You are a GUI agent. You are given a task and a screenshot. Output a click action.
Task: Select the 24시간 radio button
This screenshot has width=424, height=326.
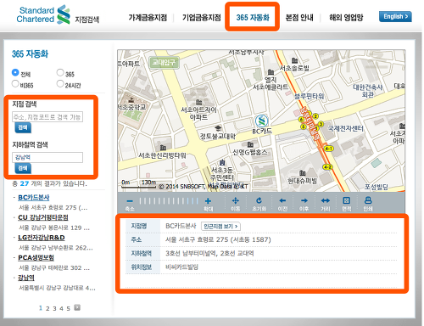(x=60, y=83)
